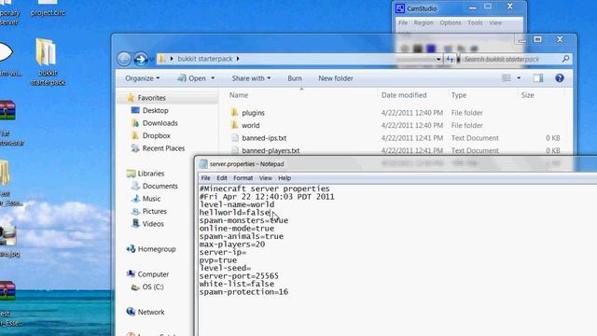Click the white-list=false line
597x336 pixels.
coord(236,284)
